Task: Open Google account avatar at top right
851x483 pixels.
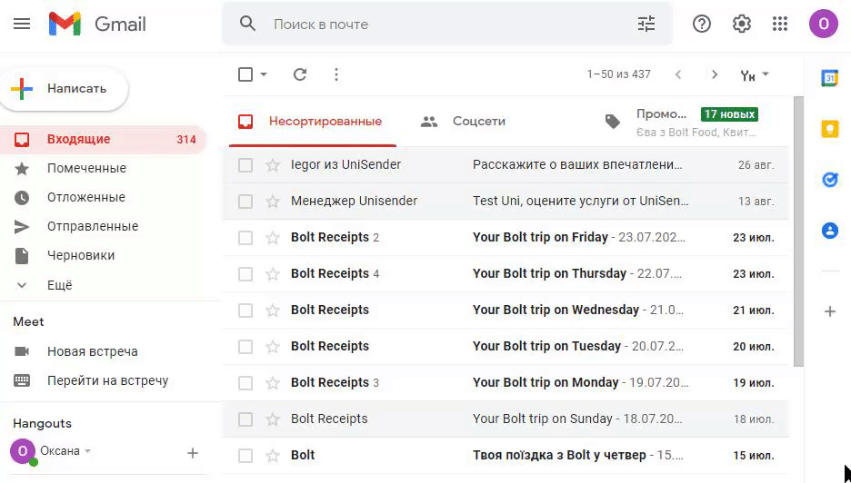Action: 824,24
